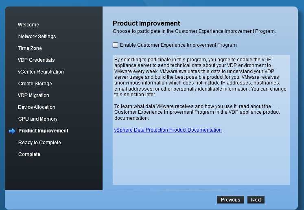Open Ready to Complete step
Image resolution: width=304 pixels, height=210 pixels.
[39, 143]
